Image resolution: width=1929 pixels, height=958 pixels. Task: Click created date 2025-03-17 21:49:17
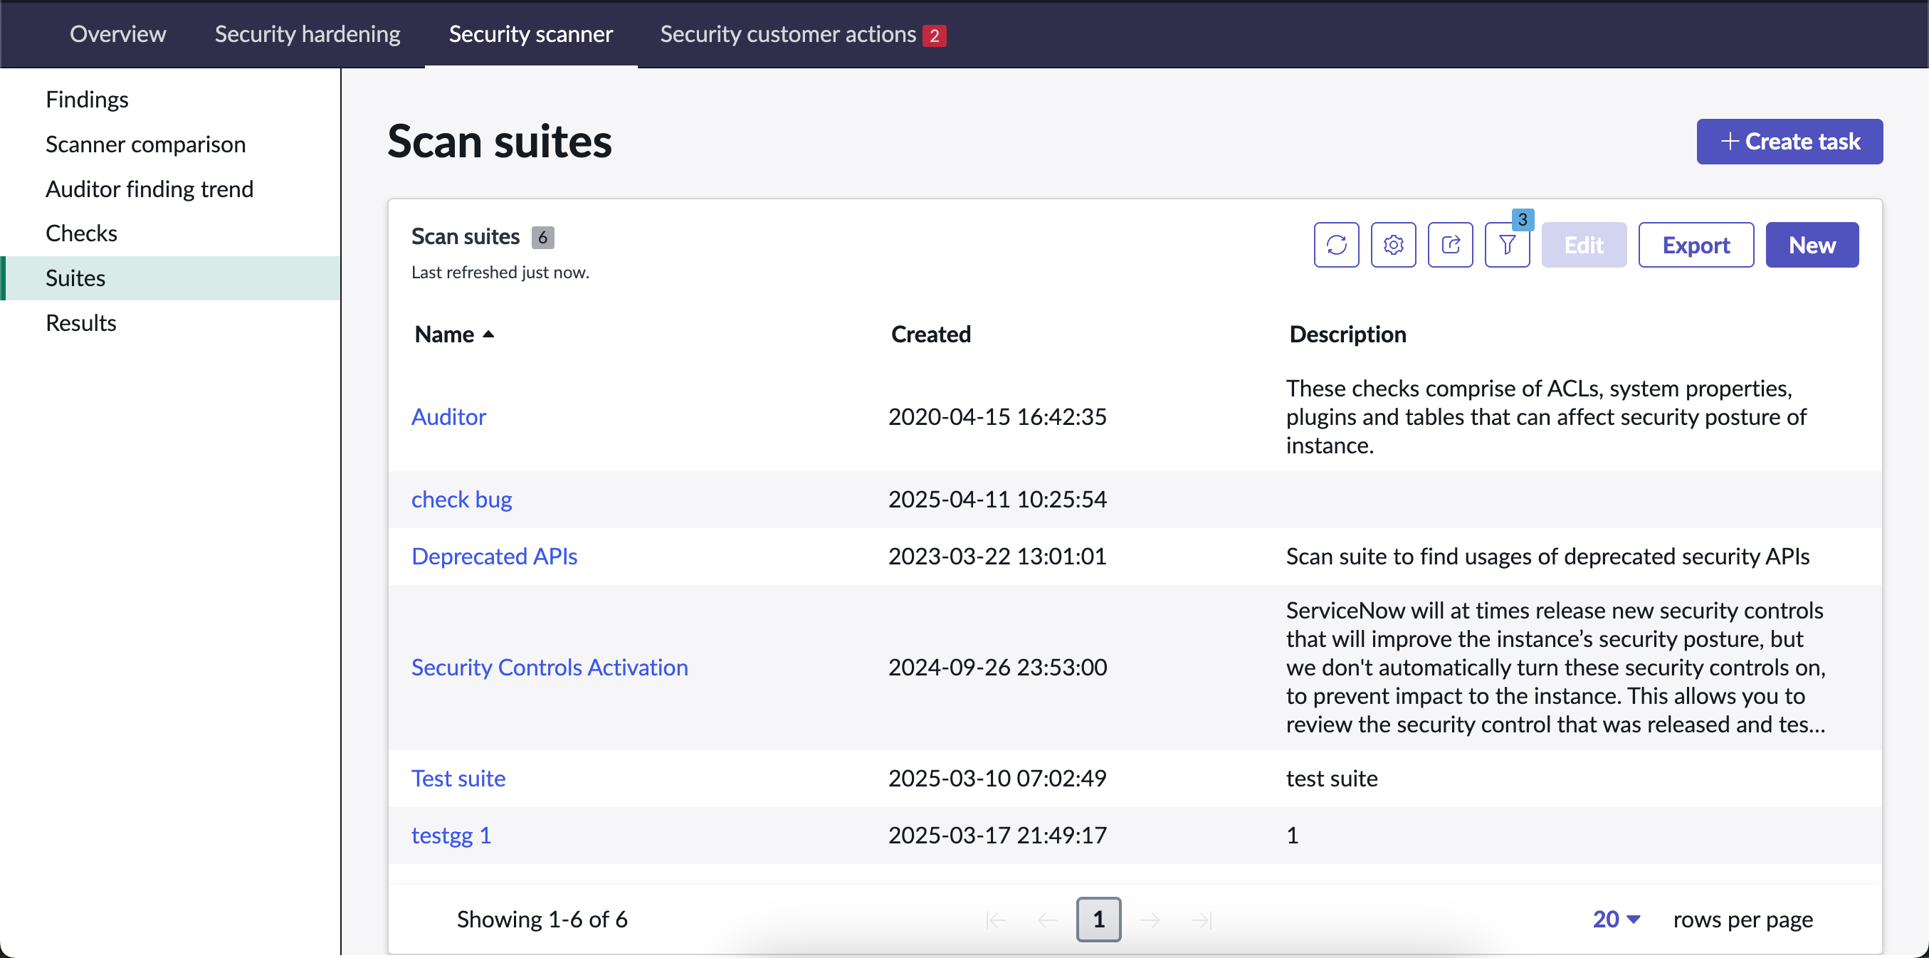point(997,835)
